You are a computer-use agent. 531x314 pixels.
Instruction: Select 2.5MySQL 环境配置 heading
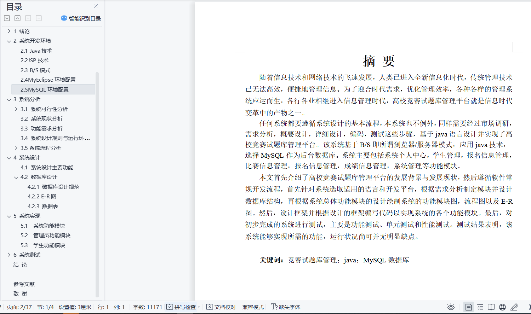(45, 89)
